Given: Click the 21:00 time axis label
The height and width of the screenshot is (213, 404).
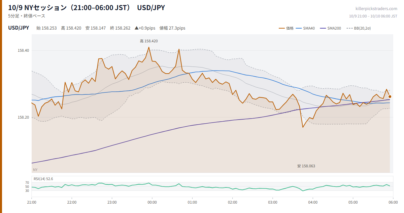Looking at the screenshot, I should click(32, 202).
